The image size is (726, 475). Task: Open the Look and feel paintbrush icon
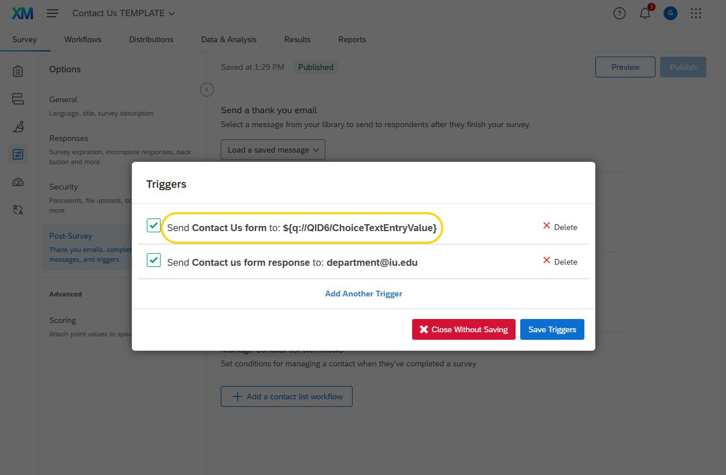coord(18,127)
